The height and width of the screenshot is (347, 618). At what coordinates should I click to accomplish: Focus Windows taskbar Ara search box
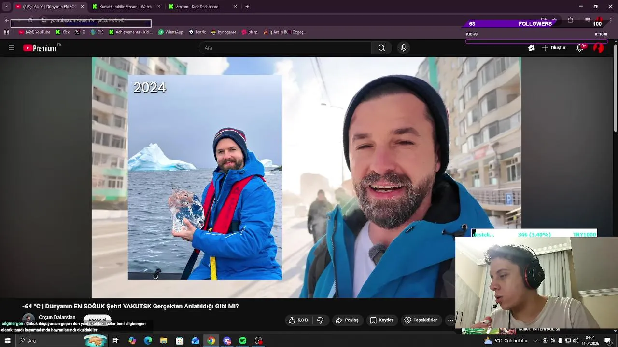61,341
